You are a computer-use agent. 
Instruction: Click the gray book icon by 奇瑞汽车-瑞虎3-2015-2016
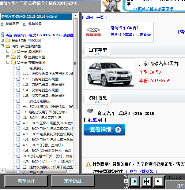(x=90, y=111)
